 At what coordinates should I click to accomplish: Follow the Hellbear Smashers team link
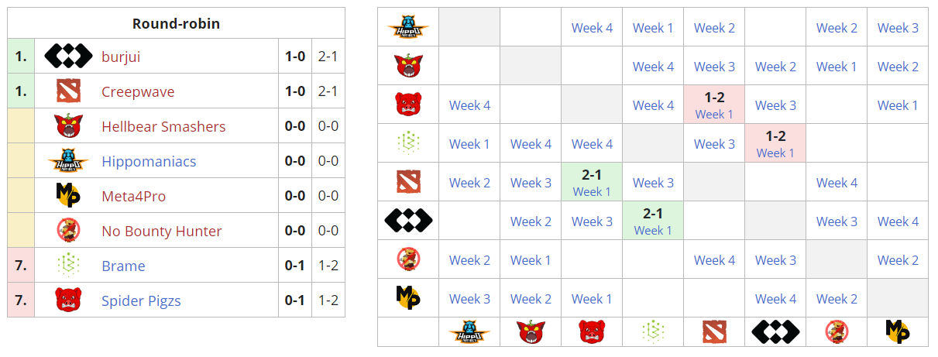click(163, 127)
